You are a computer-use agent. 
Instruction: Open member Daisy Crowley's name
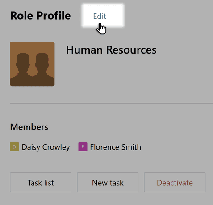point(46,147)
